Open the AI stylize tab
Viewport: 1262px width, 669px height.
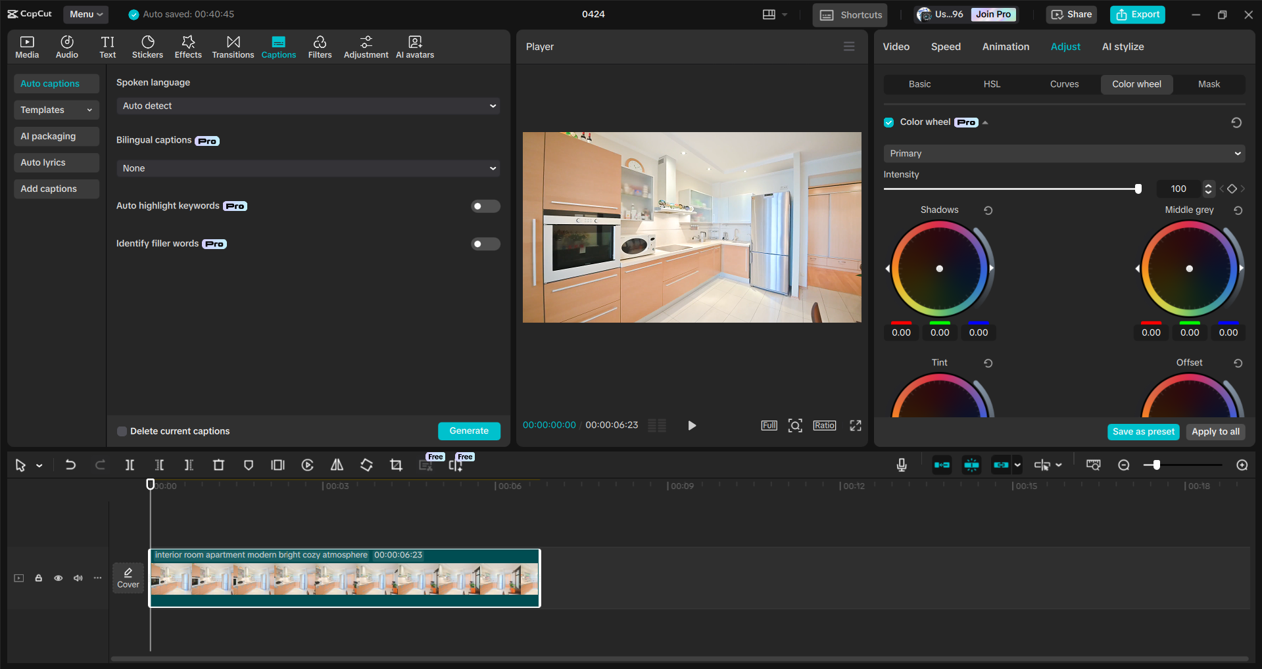pyautogui.click(x=1123, y=46)
